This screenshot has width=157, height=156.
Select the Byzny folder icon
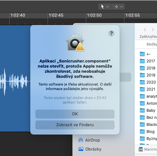pyautogui.click(x=142, y=139)
